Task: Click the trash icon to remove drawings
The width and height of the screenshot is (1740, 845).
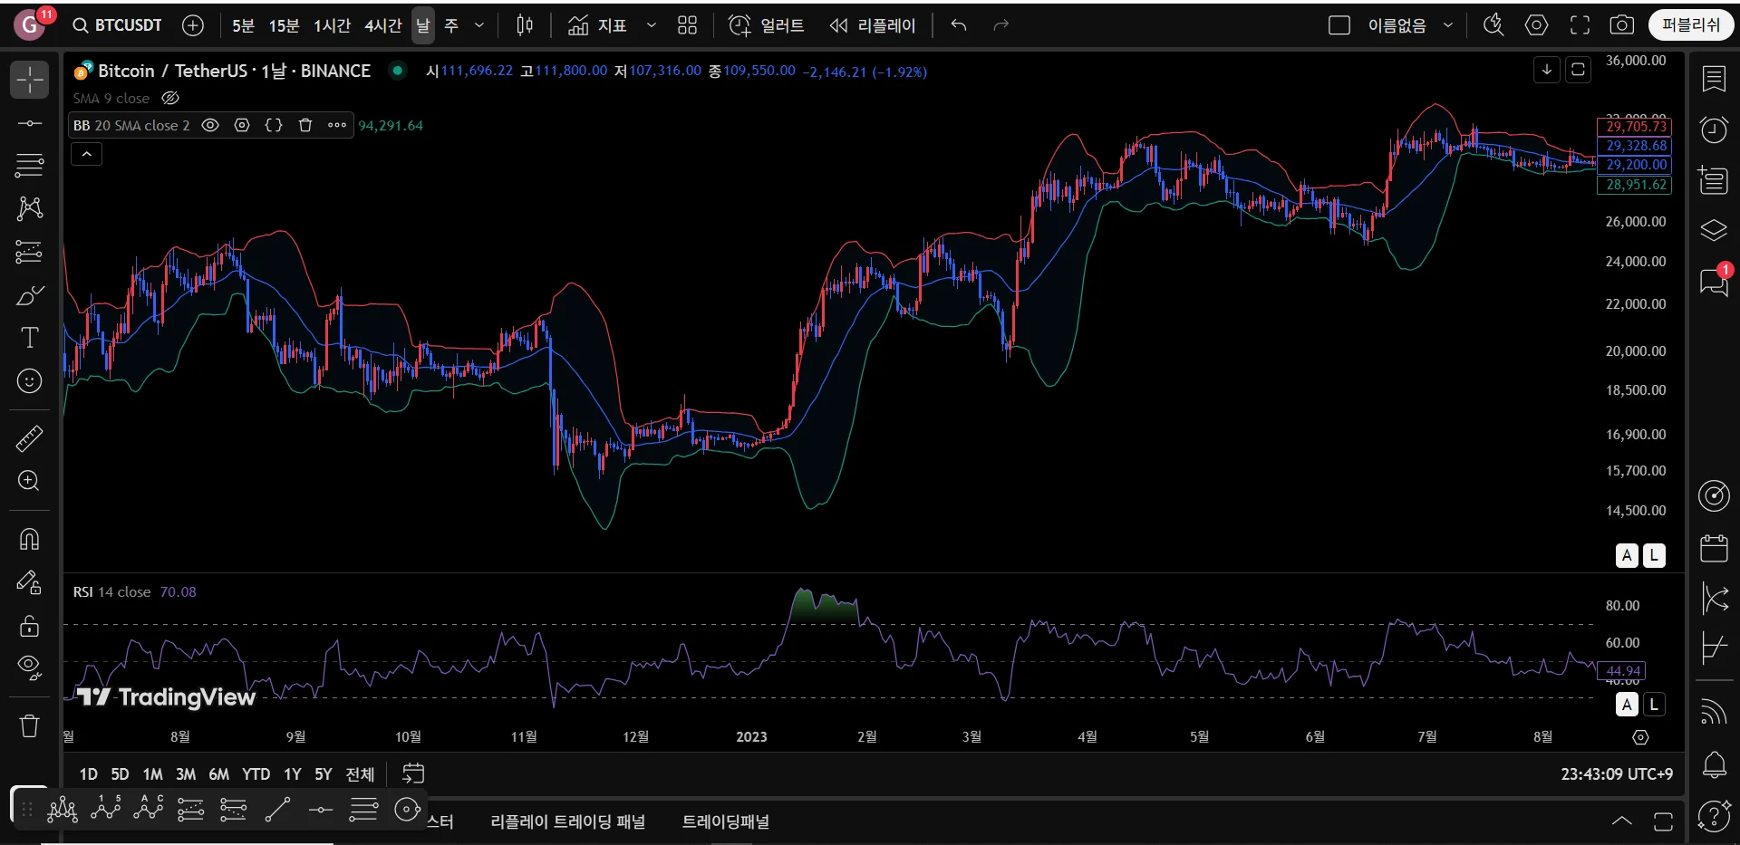Action: point(29,725)
